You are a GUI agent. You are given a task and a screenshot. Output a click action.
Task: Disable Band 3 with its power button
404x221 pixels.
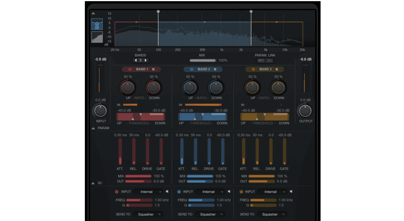253,69
